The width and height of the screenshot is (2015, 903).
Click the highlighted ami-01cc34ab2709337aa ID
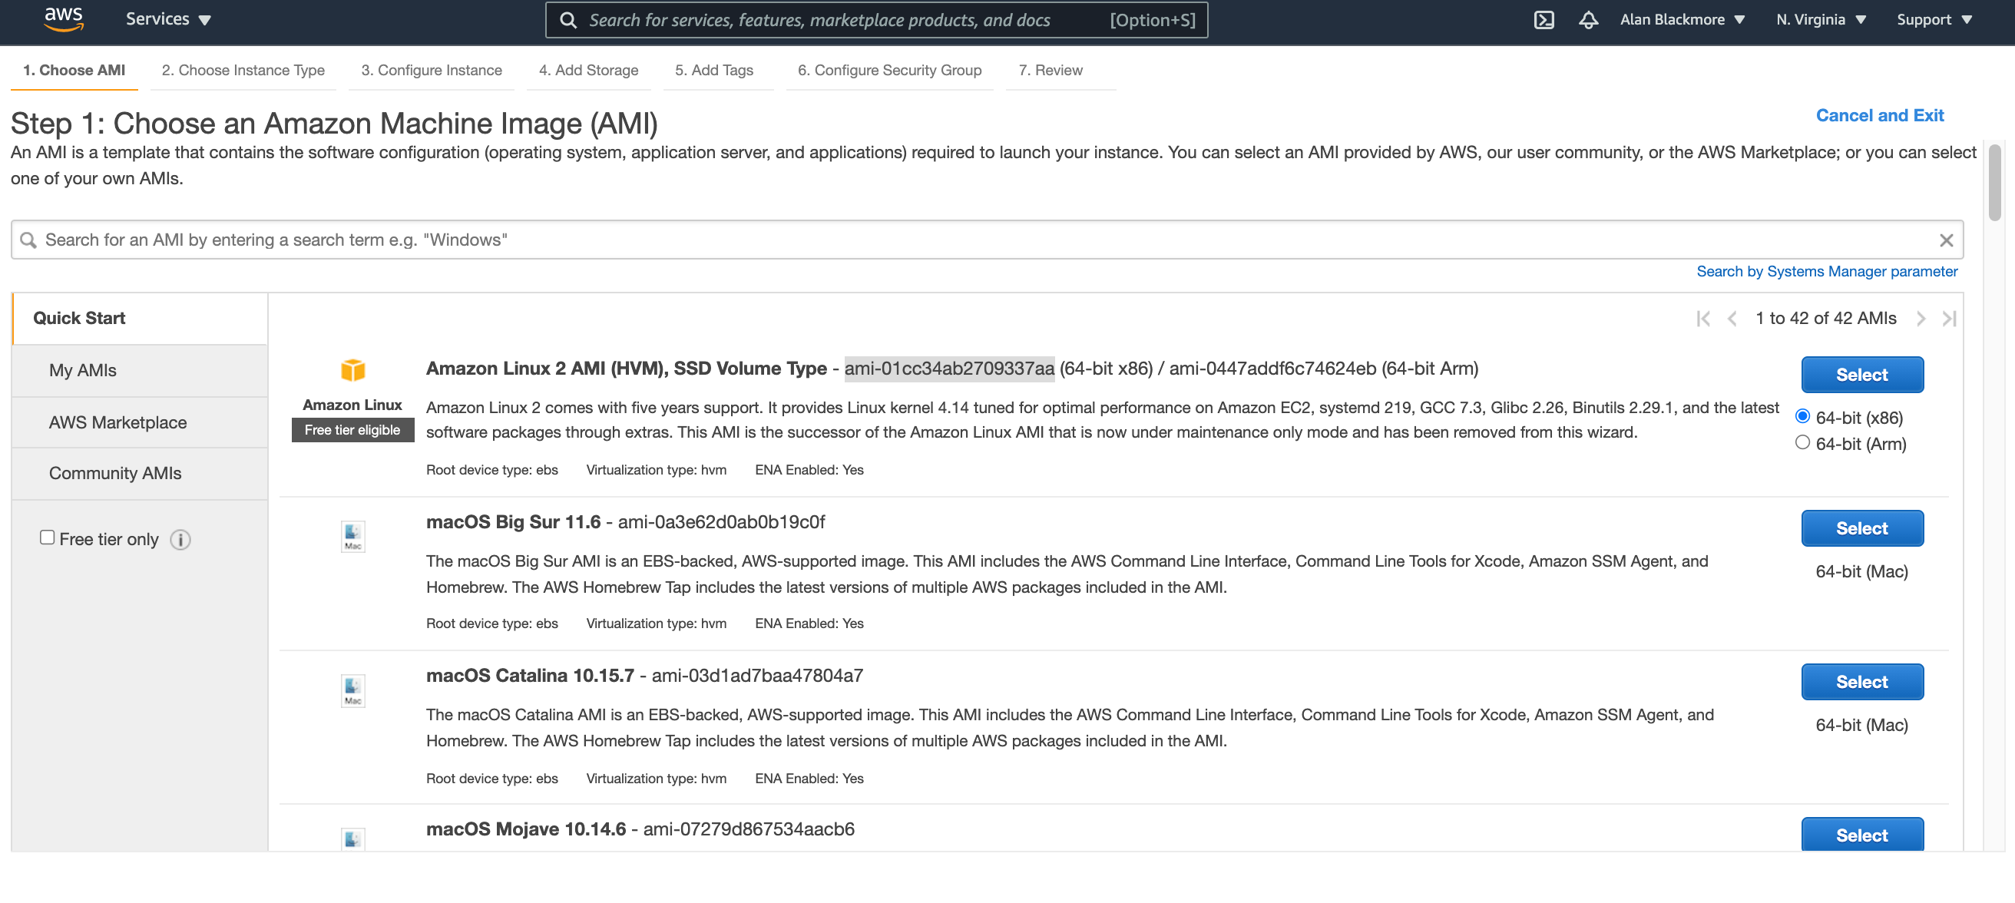[x=949, y=368]
